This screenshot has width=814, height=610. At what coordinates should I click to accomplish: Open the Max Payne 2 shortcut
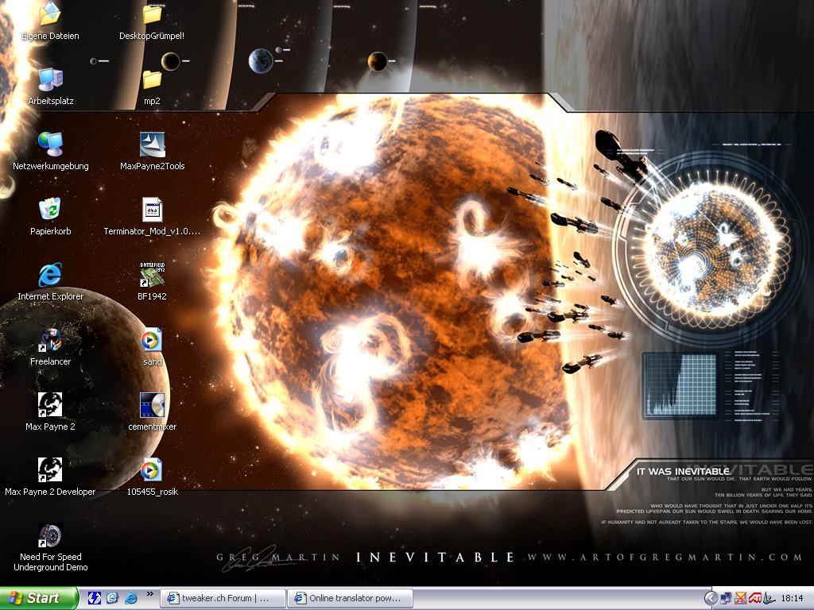coord(50,405)
